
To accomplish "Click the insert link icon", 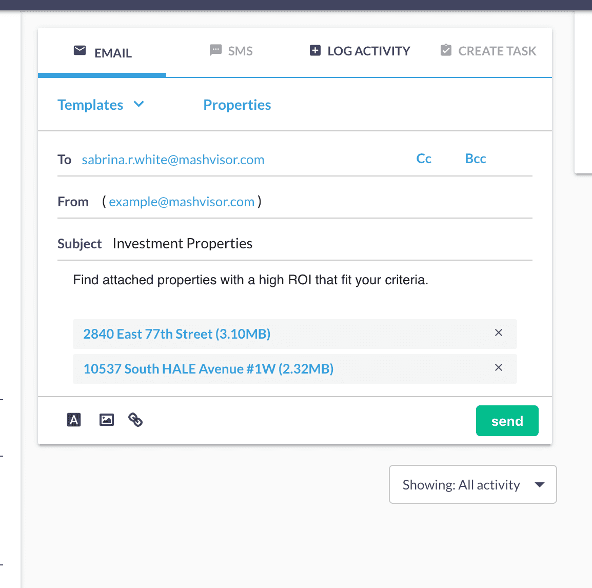I will click(135, 420).
